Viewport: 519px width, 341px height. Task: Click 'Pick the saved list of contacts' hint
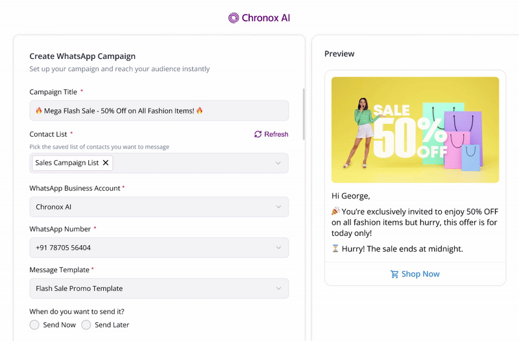[99, 147]
